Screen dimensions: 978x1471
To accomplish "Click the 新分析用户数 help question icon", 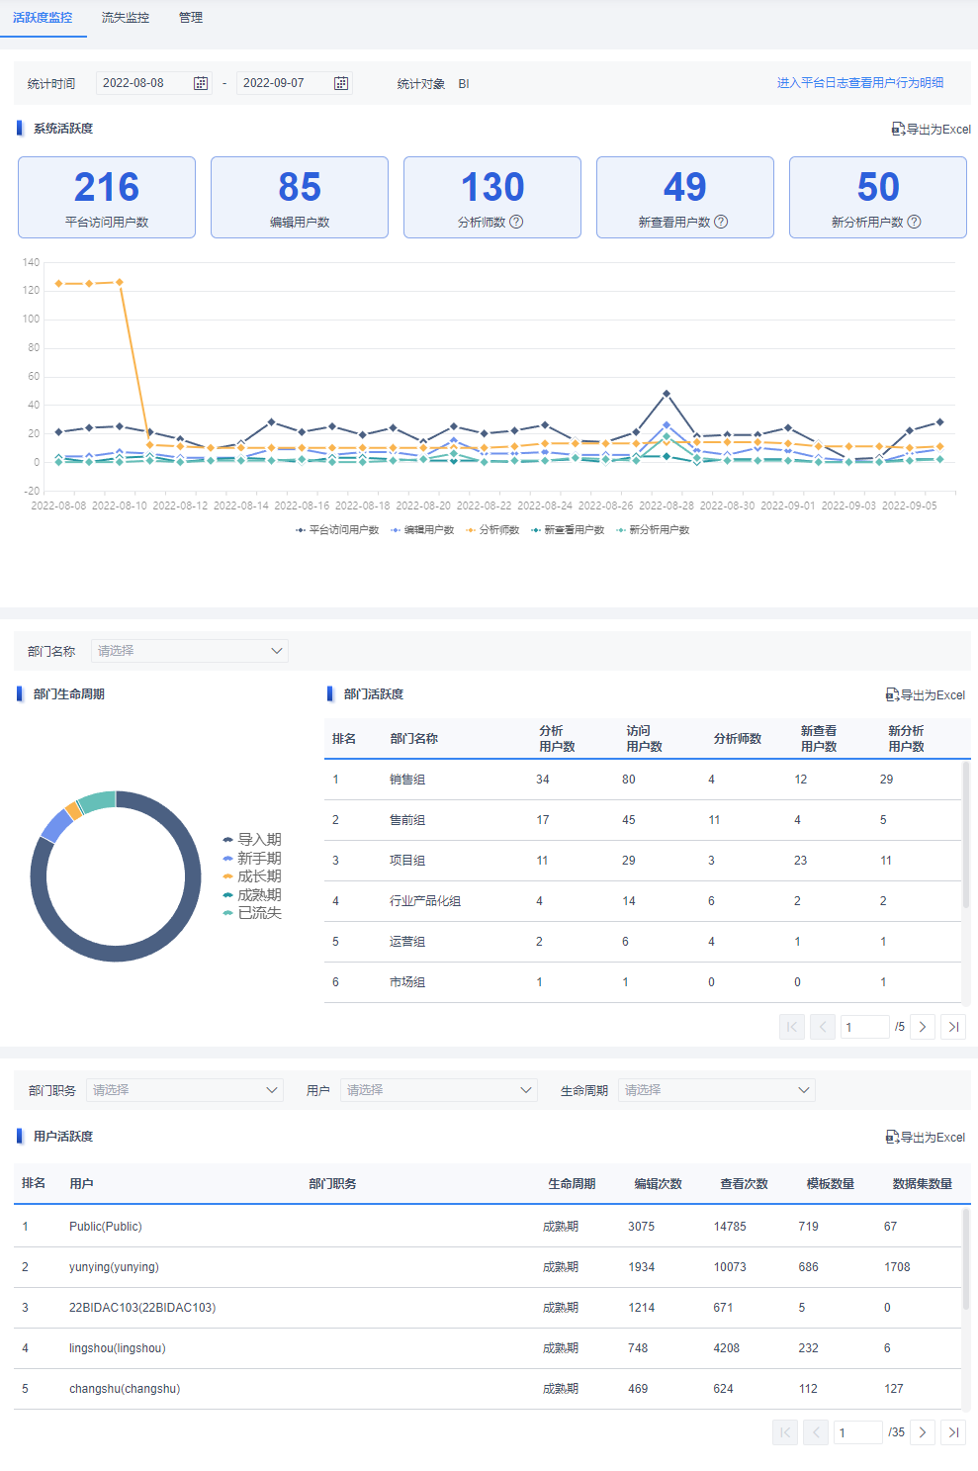I will pos(914,222).
